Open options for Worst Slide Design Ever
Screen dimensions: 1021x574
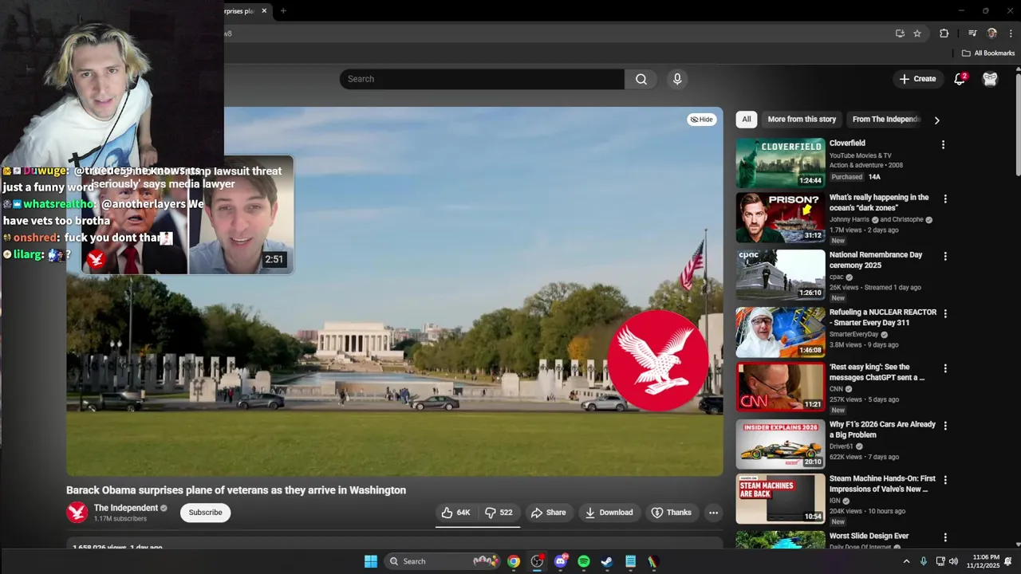tap(945, 538)
